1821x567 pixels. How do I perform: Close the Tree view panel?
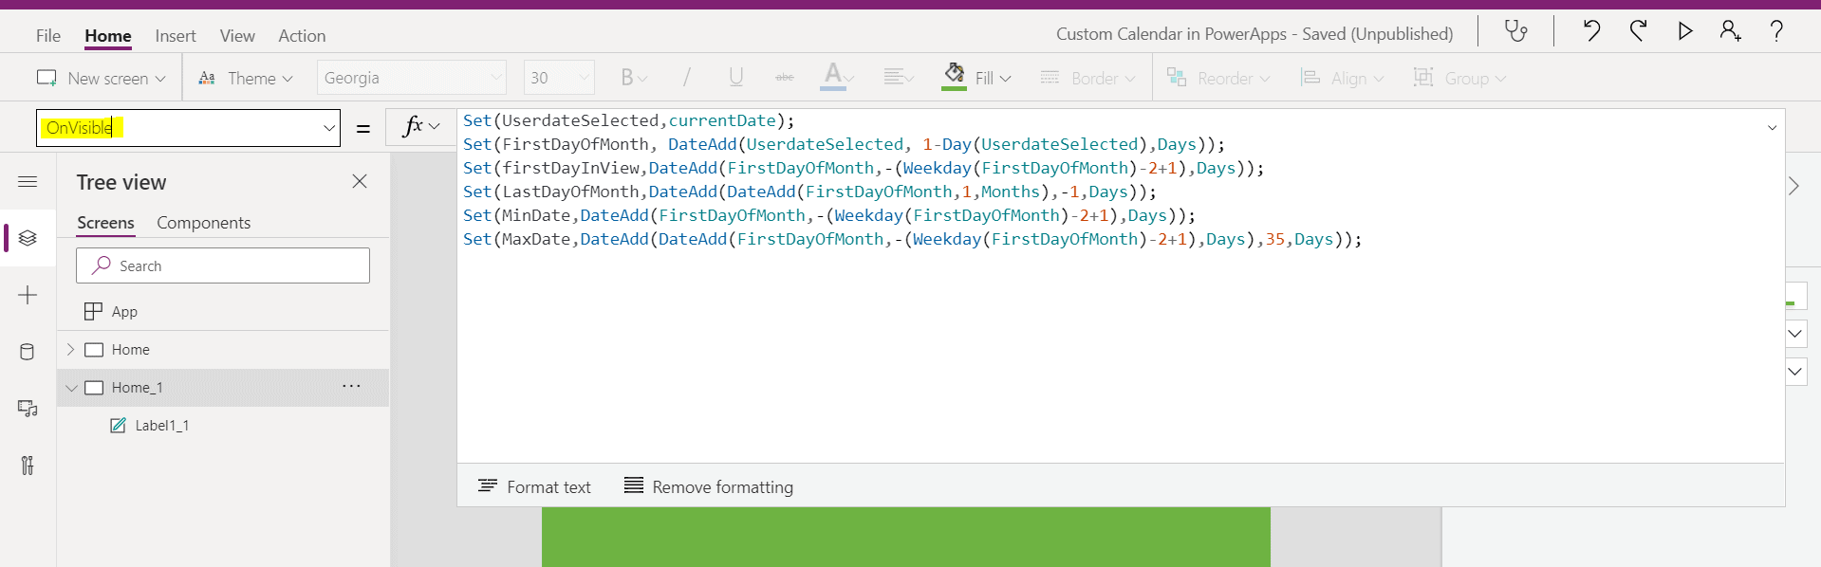[x=360, y=181]
